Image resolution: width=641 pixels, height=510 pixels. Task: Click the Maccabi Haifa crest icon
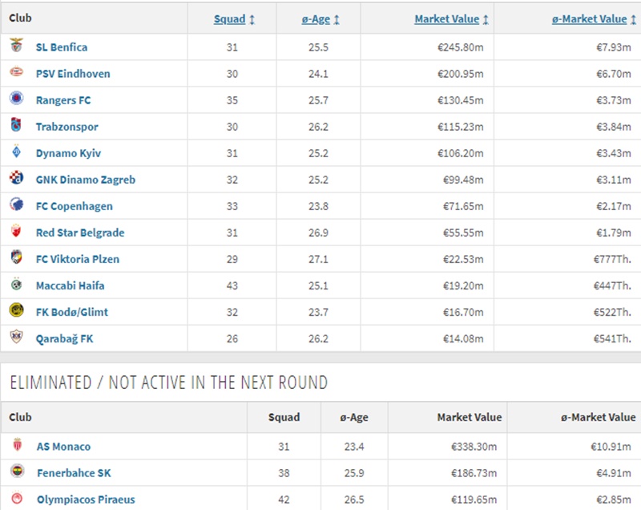click(16, 285)
